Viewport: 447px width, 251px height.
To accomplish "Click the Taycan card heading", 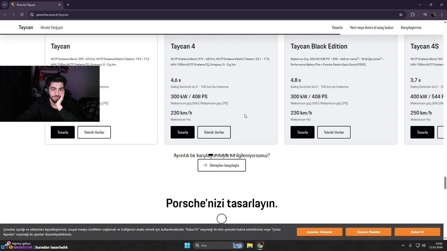I will 60,46.
